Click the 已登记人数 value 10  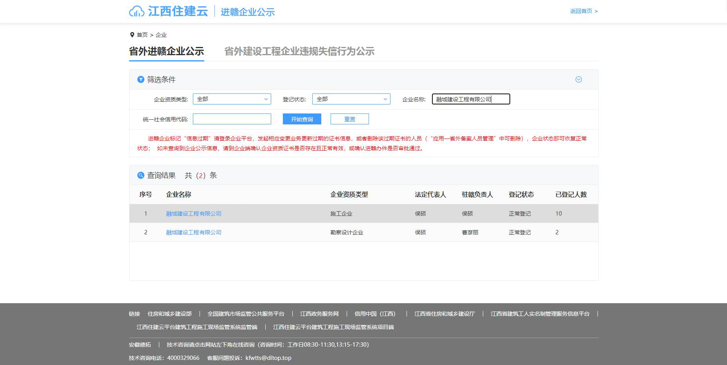tap(558, 214)
